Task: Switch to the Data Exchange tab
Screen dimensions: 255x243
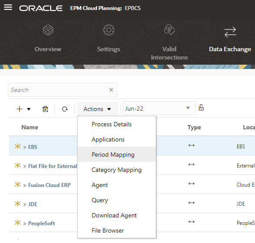Action: [x=230, y=49]
